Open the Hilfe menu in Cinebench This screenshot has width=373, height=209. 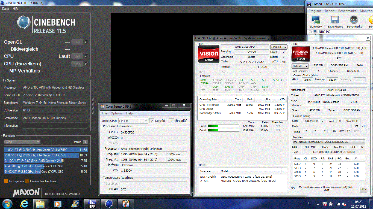(x=16, y=9)
